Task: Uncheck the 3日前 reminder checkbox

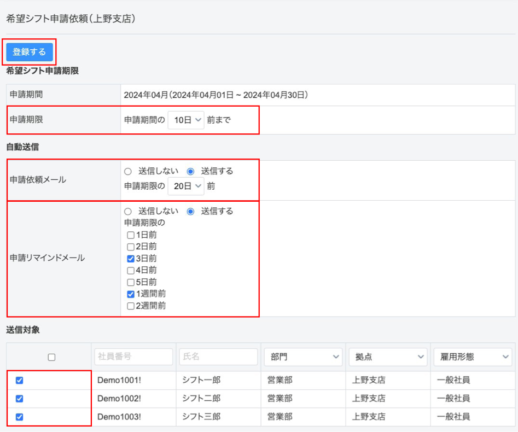Action: [131, 259]
